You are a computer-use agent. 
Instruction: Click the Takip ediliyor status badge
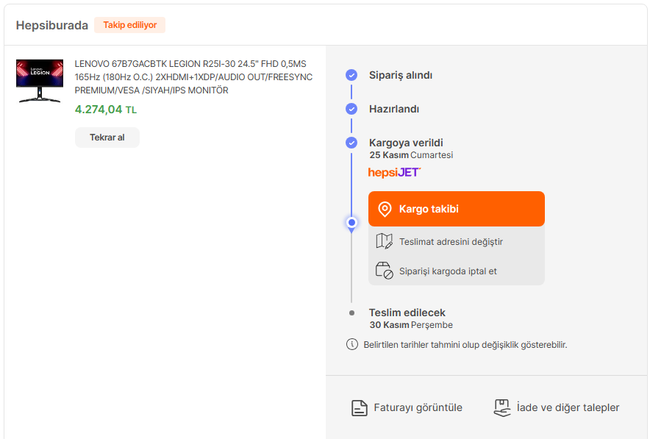coord(129,25)
